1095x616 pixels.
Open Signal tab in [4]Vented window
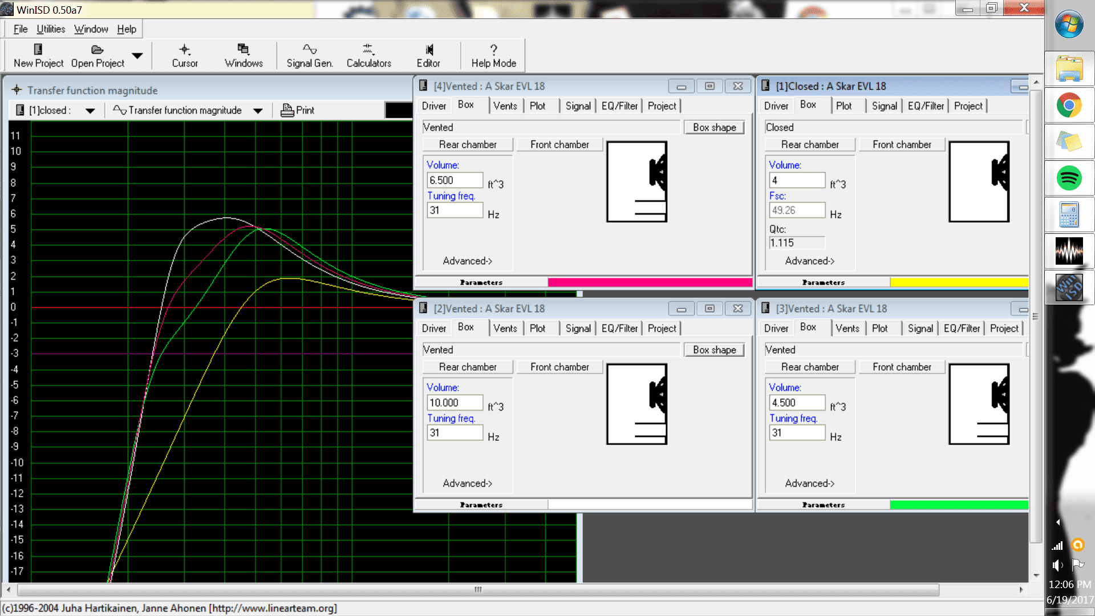point(578,106)
